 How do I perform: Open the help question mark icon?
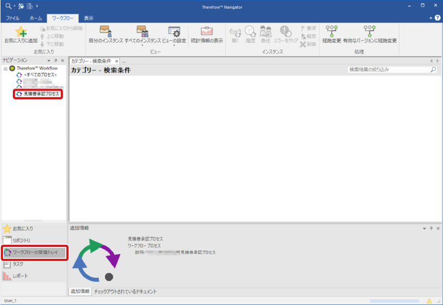437,17
